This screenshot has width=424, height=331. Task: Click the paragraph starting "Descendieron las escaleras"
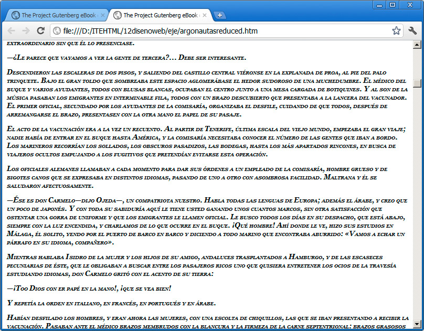(207, 93)
